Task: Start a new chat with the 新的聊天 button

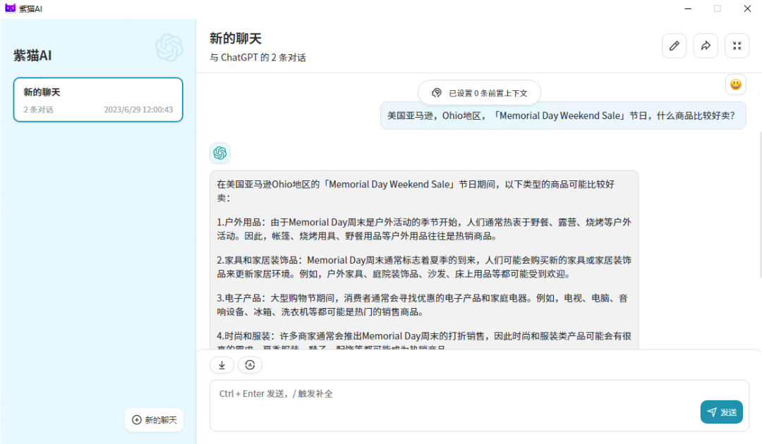Action: click(x=154, y=419)
